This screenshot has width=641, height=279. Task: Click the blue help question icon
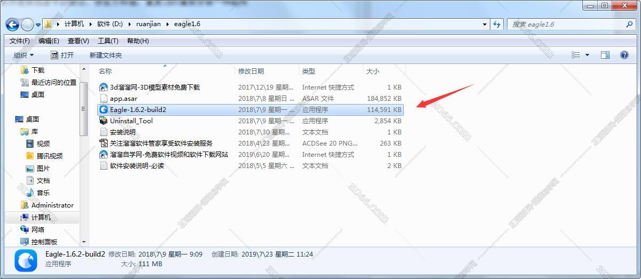click(624, 55)
